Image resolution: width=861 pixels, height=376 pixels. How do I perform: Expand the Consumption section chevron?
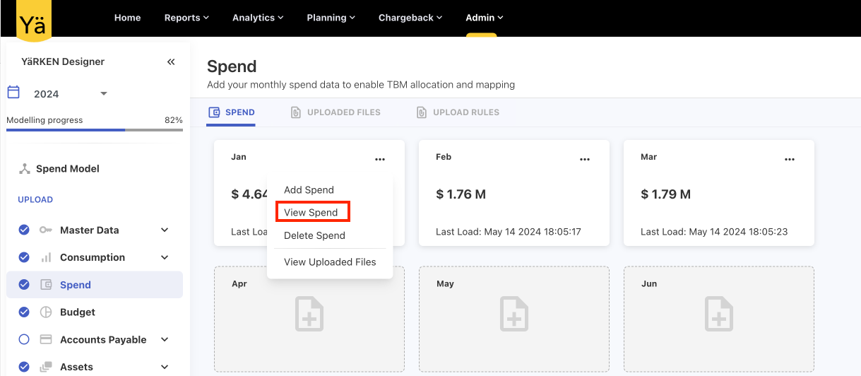click(165, 257)
